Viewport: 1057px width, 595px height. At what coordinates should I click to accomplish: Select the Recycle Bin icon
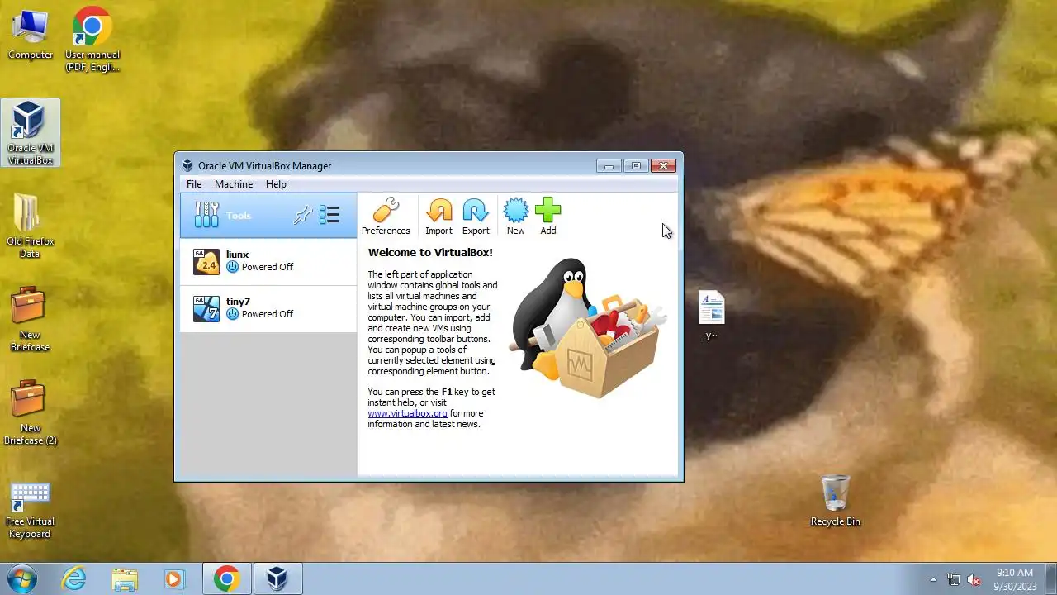pyautogui.click(x=836, y=501)
